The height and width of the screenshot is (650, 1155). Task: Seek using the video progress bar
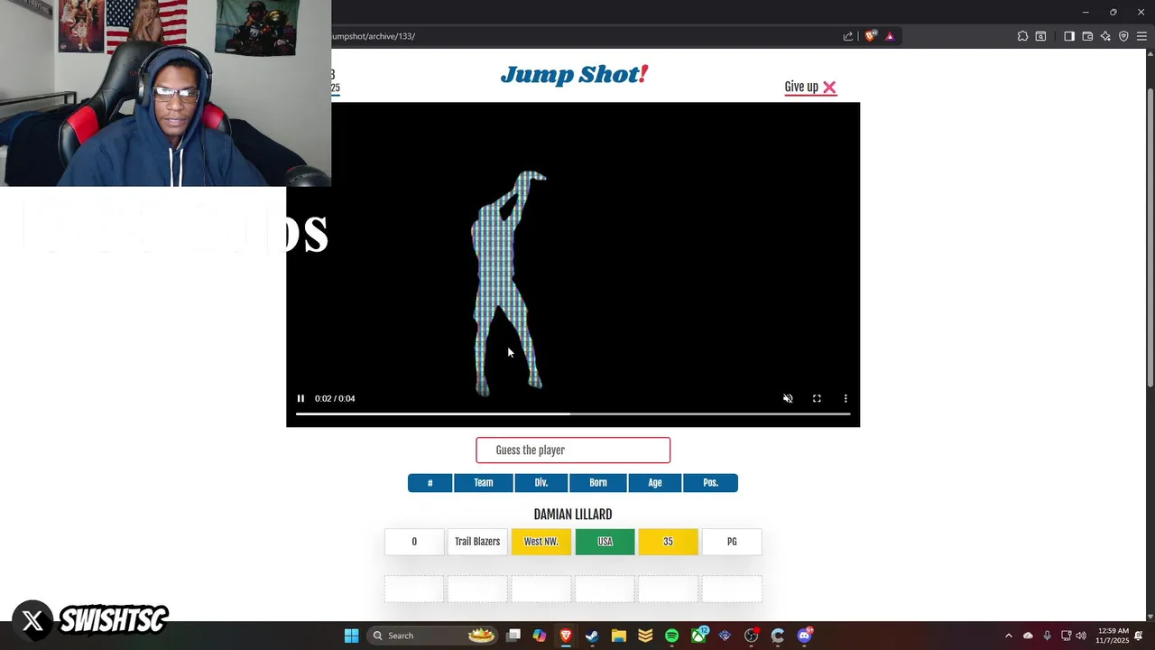(x=573, y=414)
